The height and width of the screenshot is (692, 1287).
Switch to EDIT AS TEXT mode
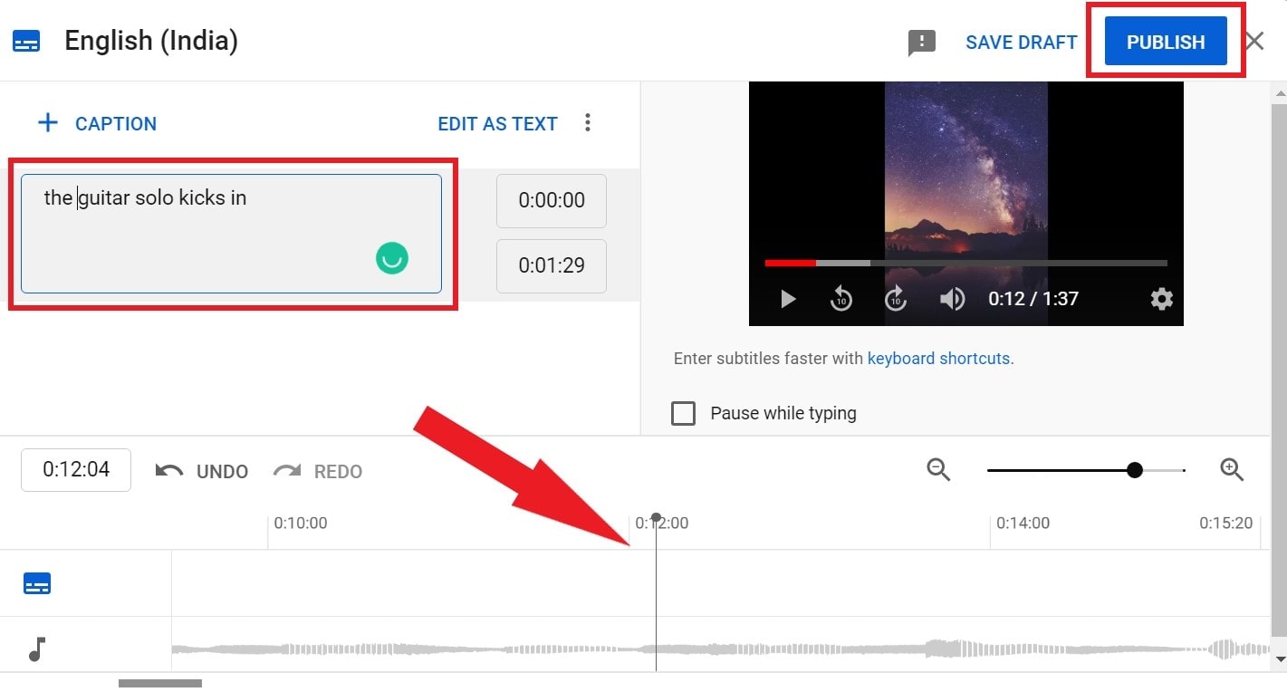[x=497, y=123]
